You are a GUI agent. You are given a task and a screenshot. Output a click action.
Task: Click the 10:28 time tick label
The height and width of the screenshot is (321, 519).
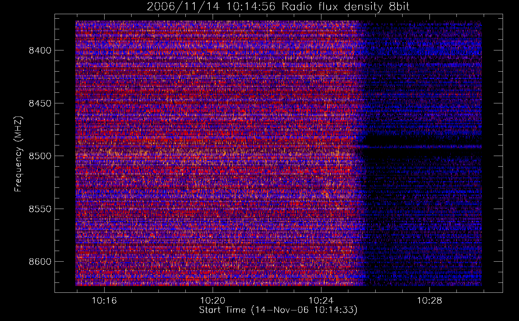pyautogui.click(x=430, y=301)
